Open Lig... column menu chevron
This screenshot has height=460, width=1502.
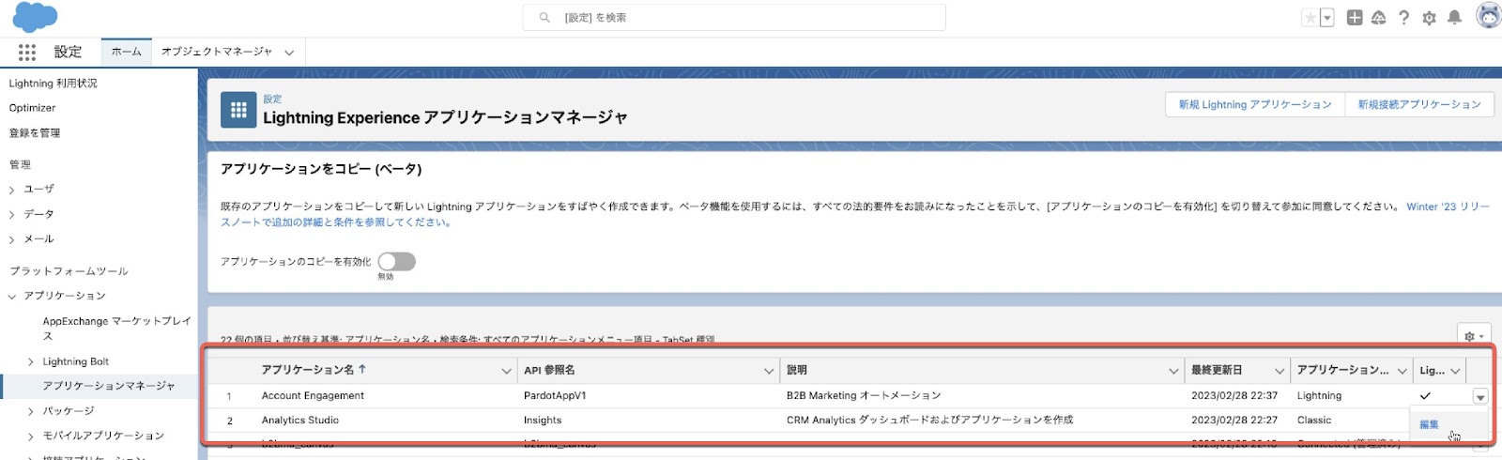coord(1455,372)
